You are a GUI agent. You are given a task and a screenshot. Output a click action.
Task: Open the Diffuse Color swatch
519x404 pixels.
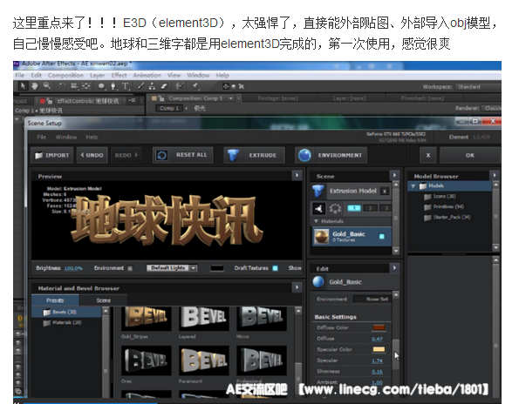point(379,327)
